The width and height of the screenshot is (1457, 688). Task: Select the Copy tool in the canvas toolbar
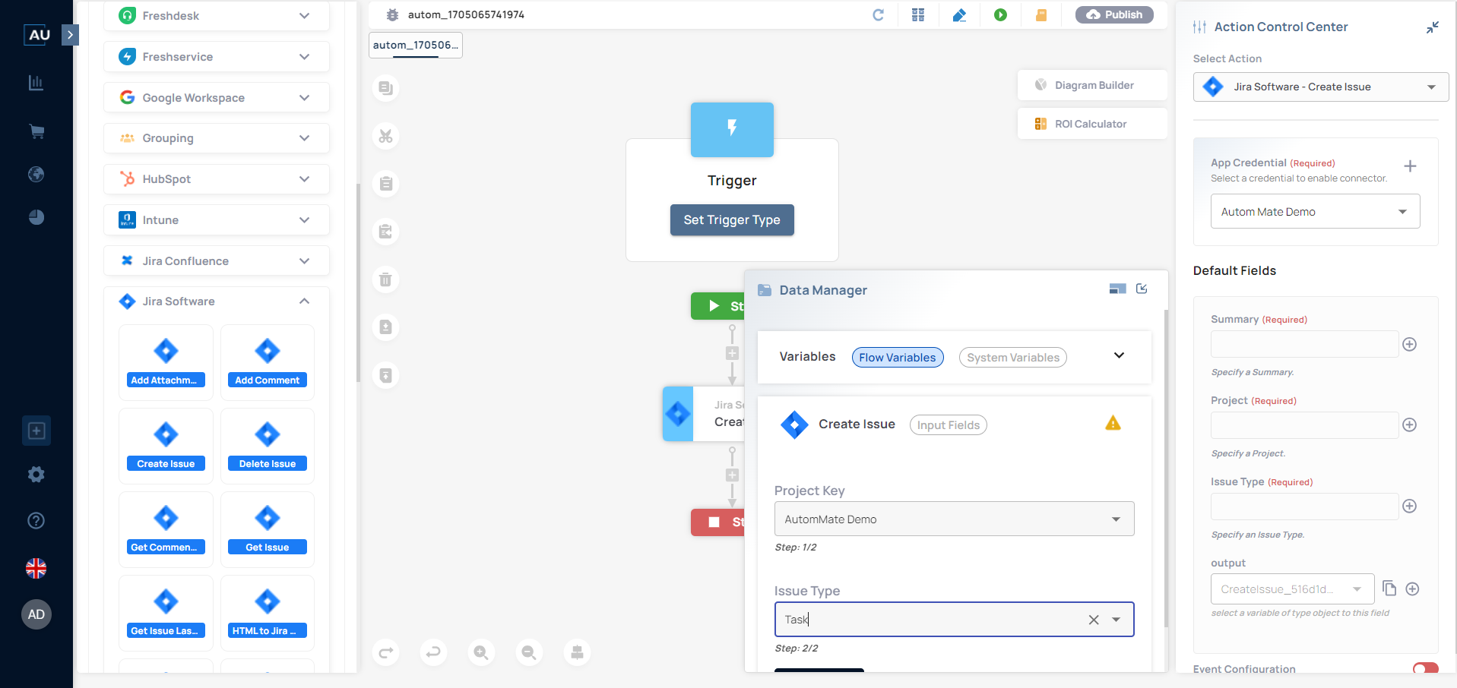point(385,88)
